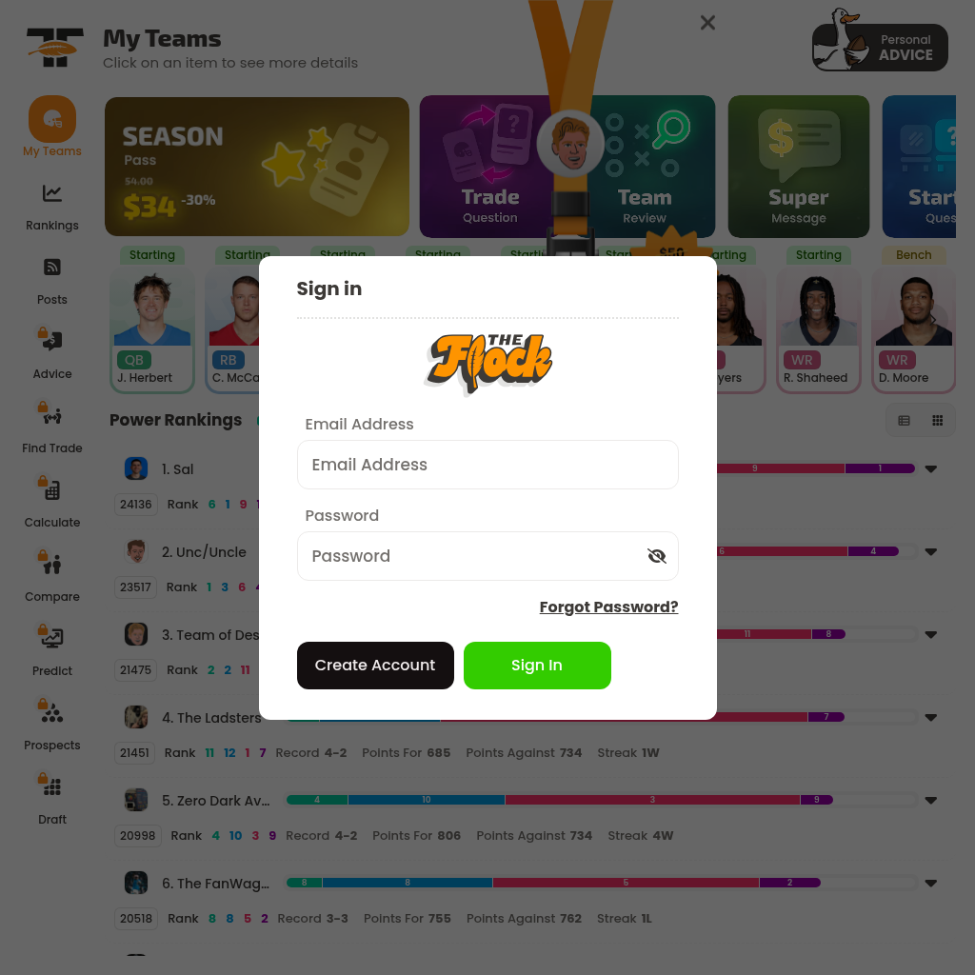975x975 pixels.
Task: Click the Create Account button
Action: pyautogui.click(x=375, y=666)
